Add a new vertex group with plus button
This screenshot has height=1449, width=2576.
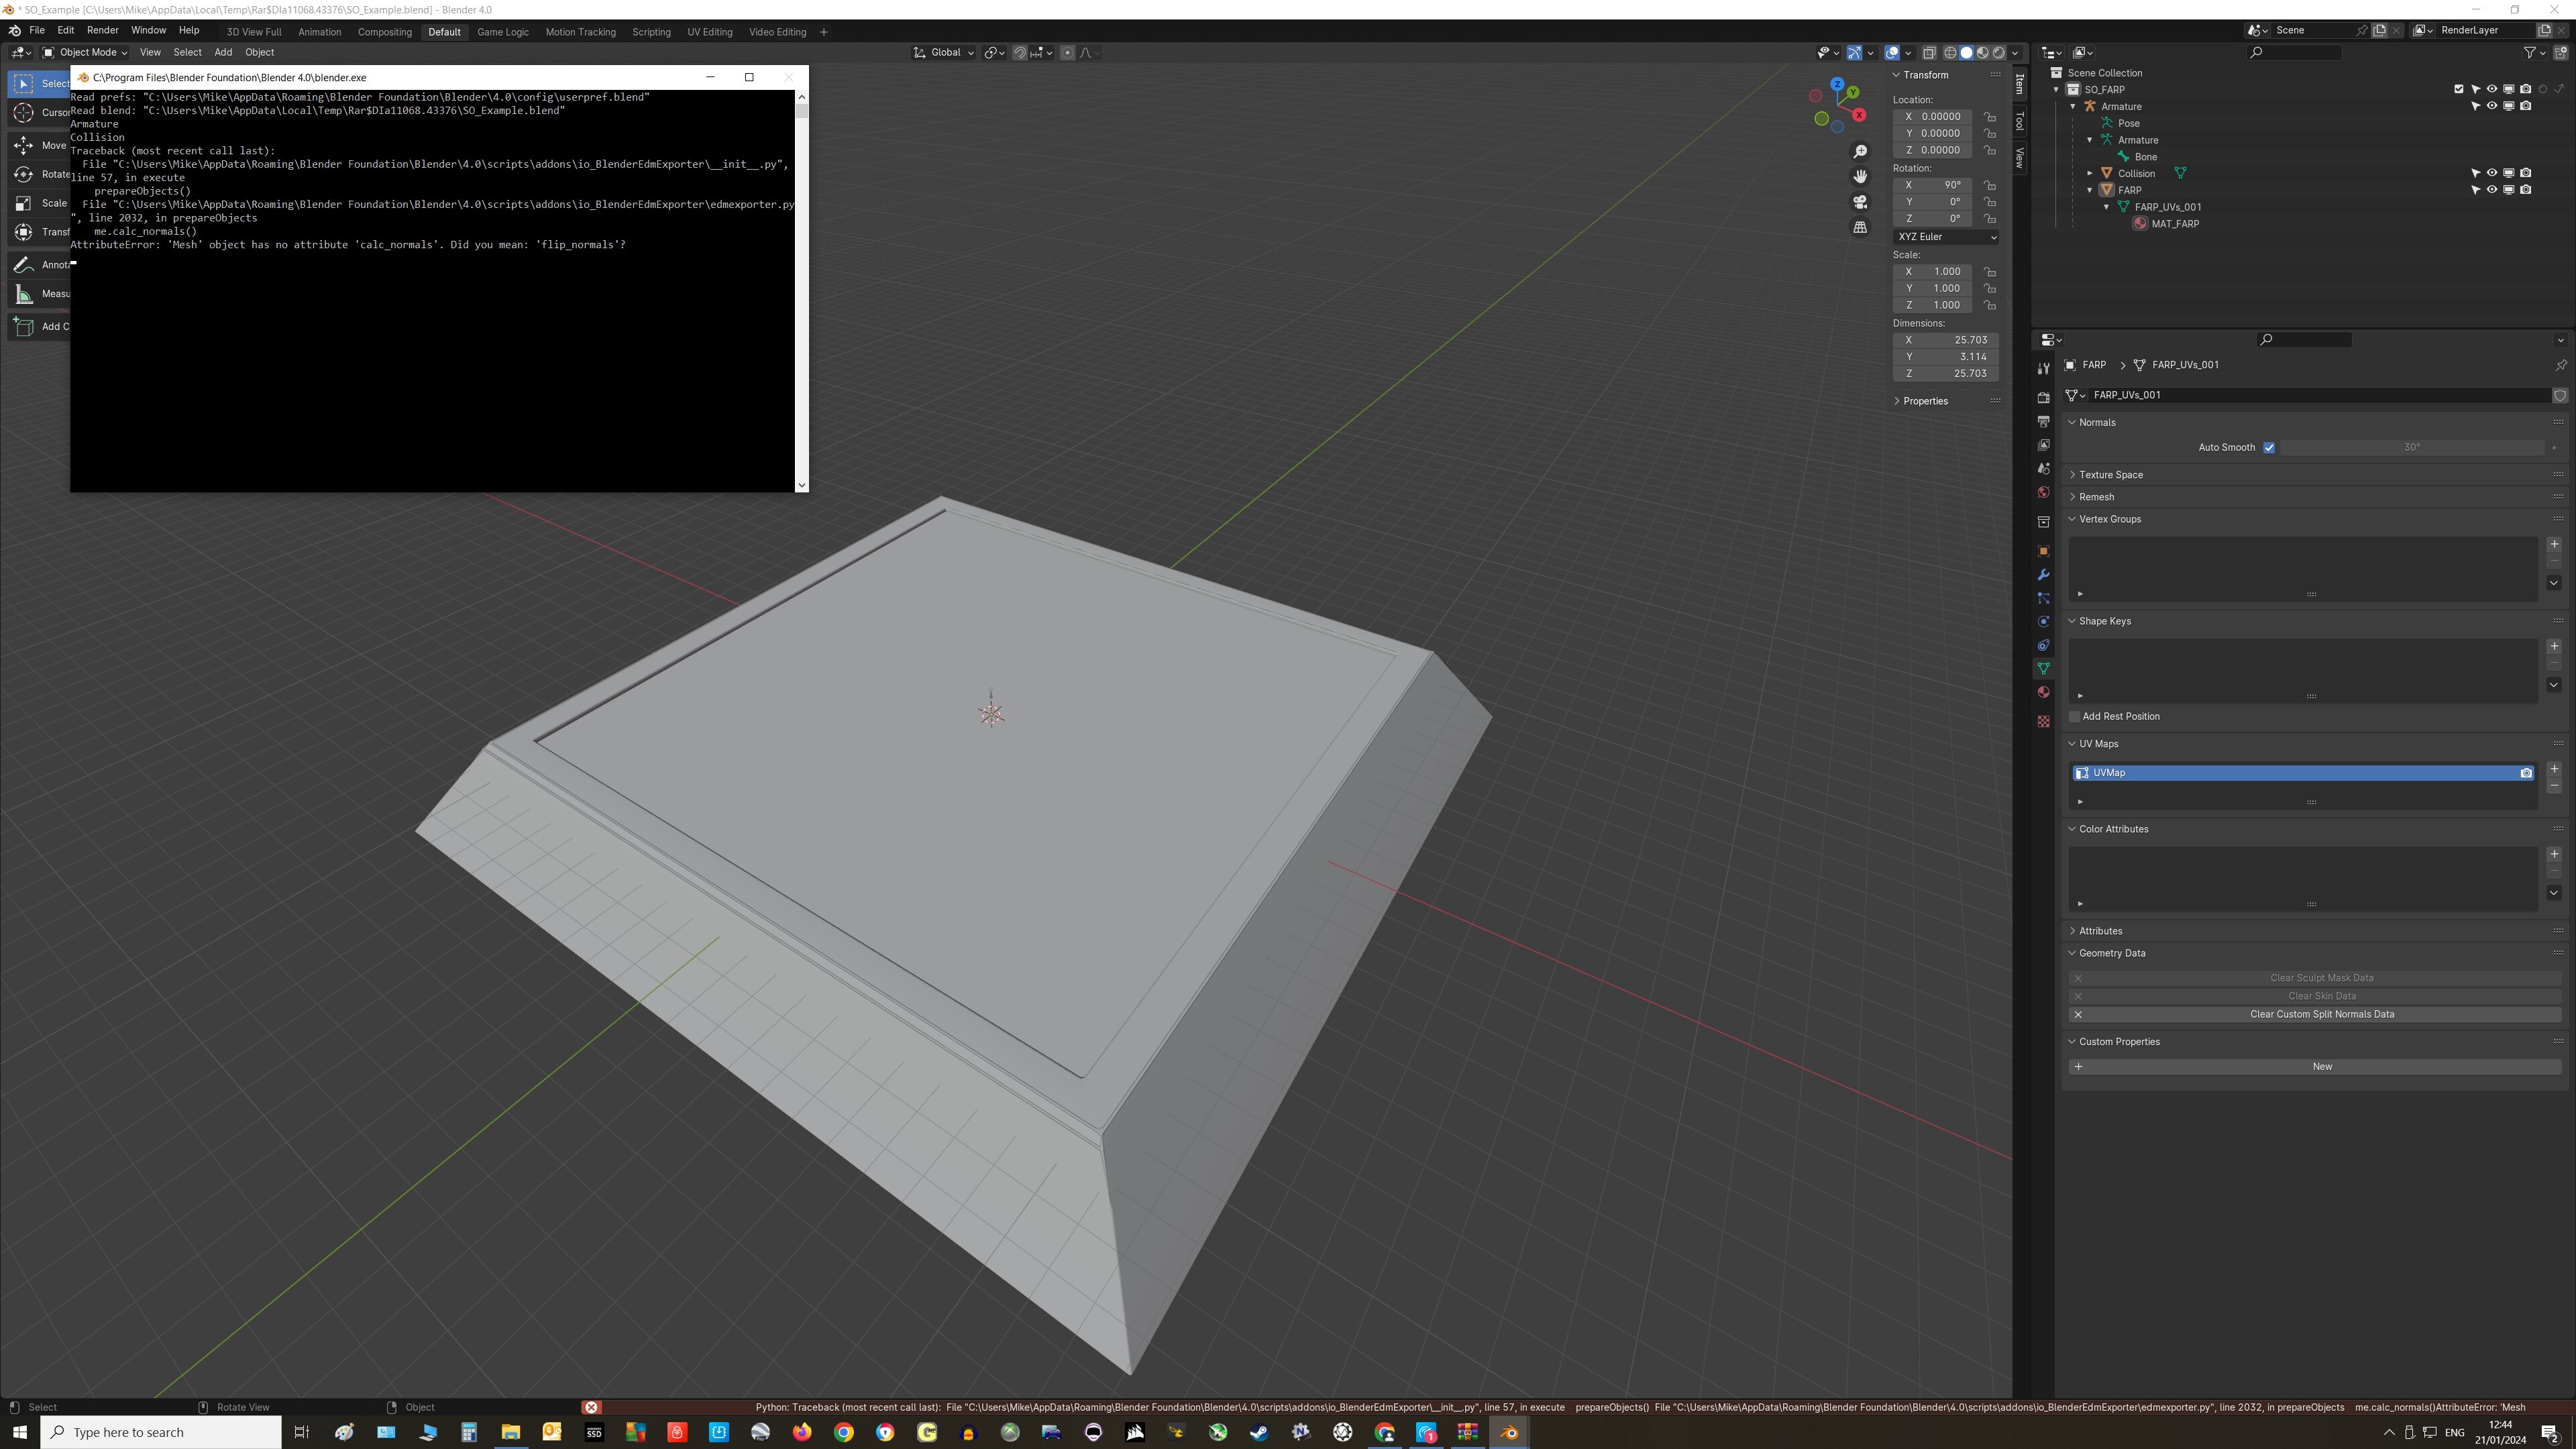2554,545
